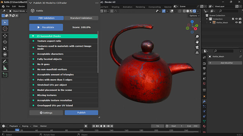Hide Collection with its eye icon
This screenshot has height=136, width=243.
[237, 19]
